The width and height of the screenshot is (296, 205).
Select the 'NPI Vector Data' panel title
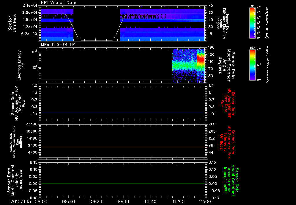click(x=59, y=3)
